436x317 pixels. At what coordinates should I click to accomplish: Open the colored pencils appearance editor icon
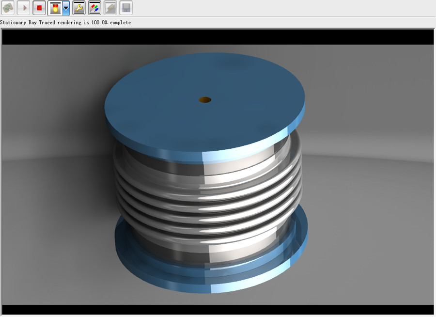coord(94,8)
